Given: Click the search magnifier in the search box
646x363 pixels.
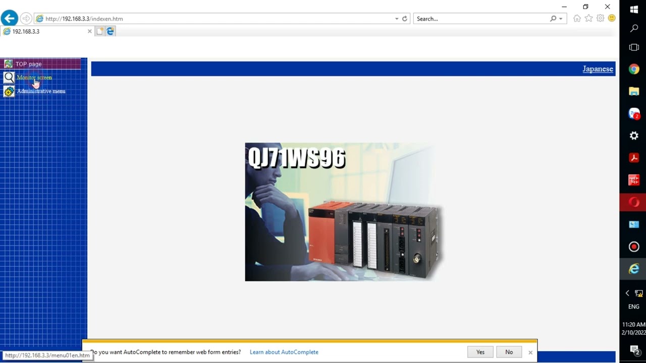Looking at the screenshot, I should (x=553, y=19).
